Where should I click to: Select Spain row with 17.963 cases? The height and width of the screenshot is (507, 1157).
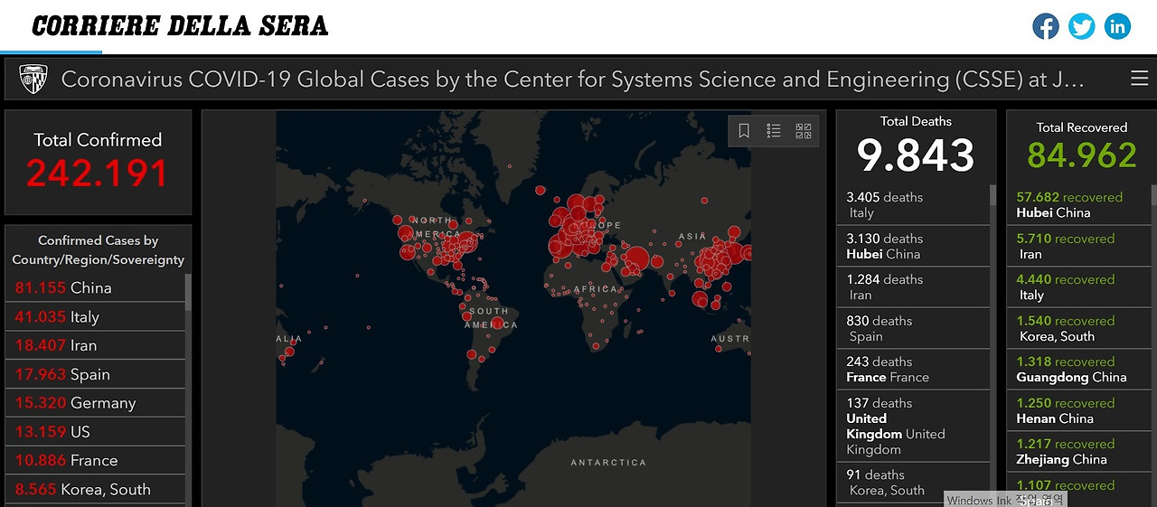click(95, 374)
